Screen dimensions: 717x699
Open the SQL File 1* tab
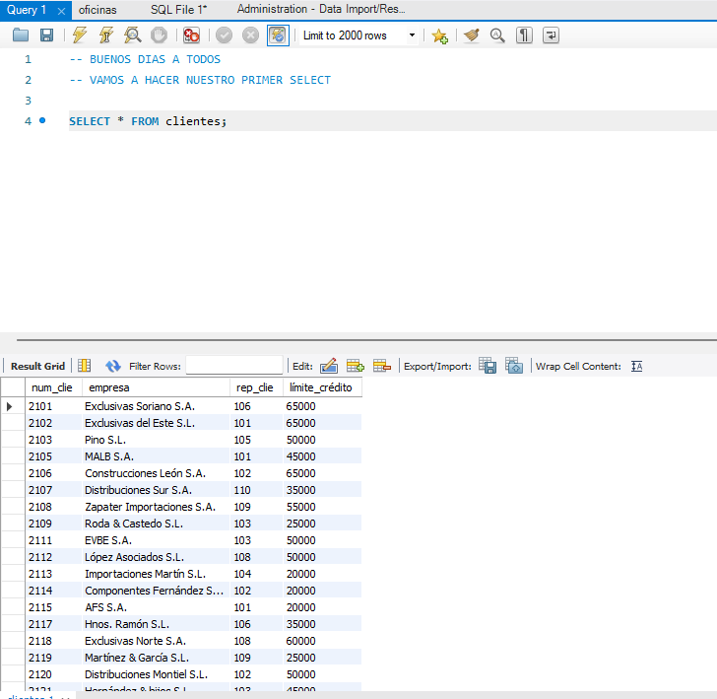178,9
